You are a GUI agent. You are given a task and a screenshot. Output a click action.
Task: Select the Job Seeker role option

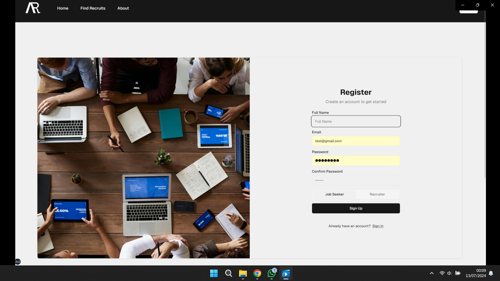[x=334, y=194]
